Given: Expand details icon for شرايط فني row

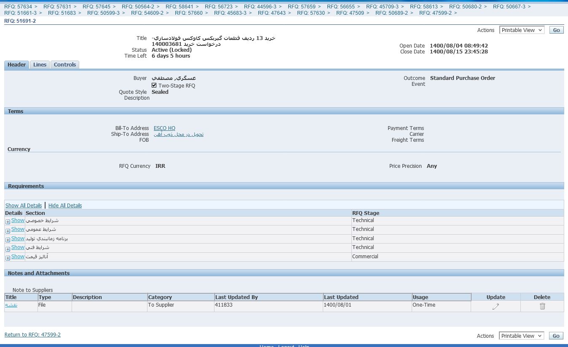Looking at the screenshot, I should click(x=8, y=249).
